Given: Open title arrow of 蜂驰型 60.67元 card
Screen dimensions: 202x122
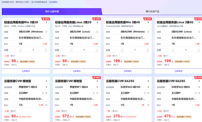Looking at the screenshot, I should tap(46, 81).
